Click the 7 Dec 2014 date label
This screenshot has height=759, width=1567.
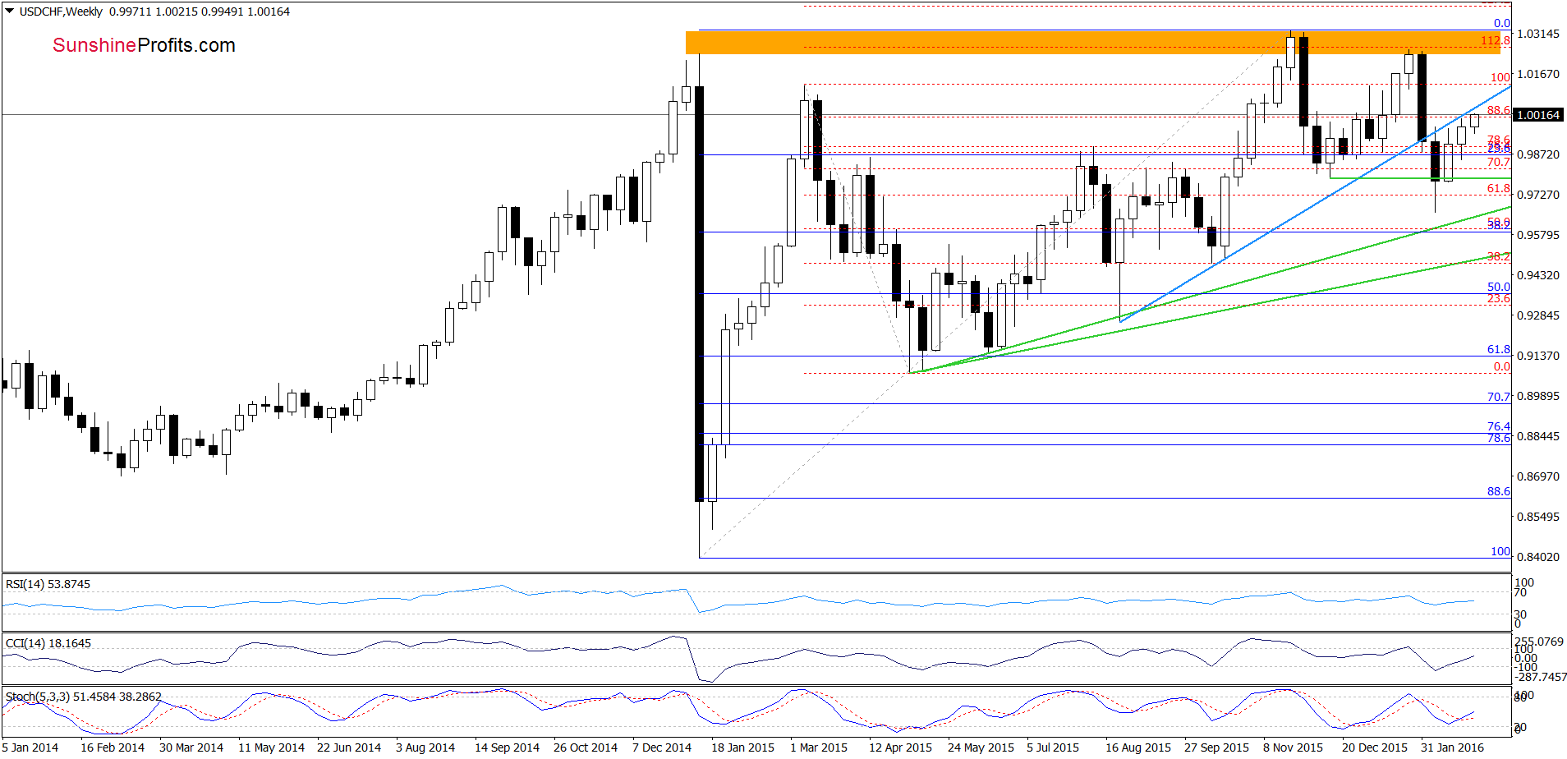click(x=662, y=747)
